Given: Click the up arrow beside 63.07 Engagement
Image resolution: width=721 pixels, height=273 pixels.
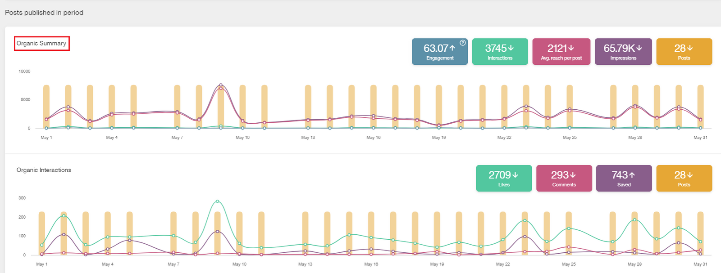Looking at the screenshot, I should (x=452, y=48).
